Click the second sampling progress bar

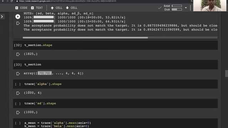pyautogui.click(x=44, y=21)
